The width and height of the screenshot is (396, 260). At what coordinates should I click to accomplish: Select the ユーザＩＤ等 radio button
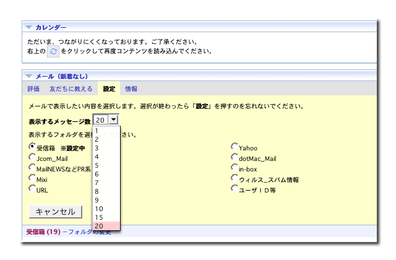pyautogui.click(x=235, y=188)
